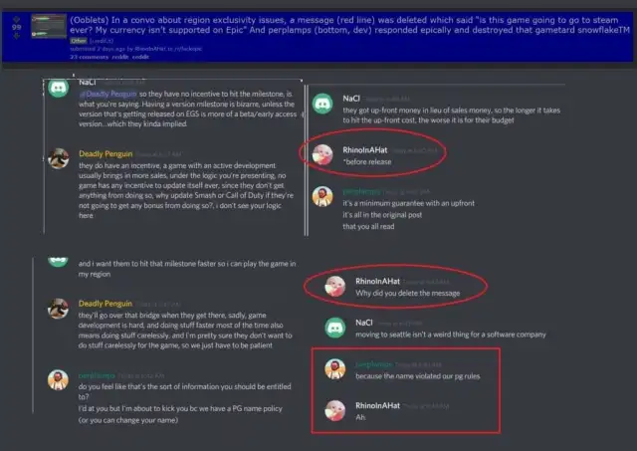Click perplamps' avatar beside 'it's a minimum guarantee'

coord(322,196)
